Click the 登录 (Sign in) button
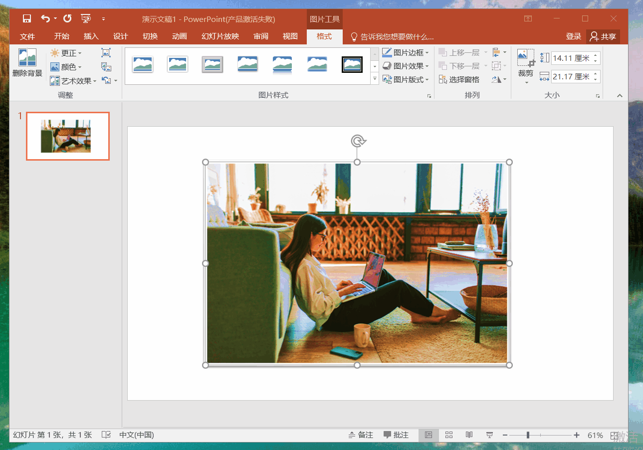 click(x=573, y=36)
